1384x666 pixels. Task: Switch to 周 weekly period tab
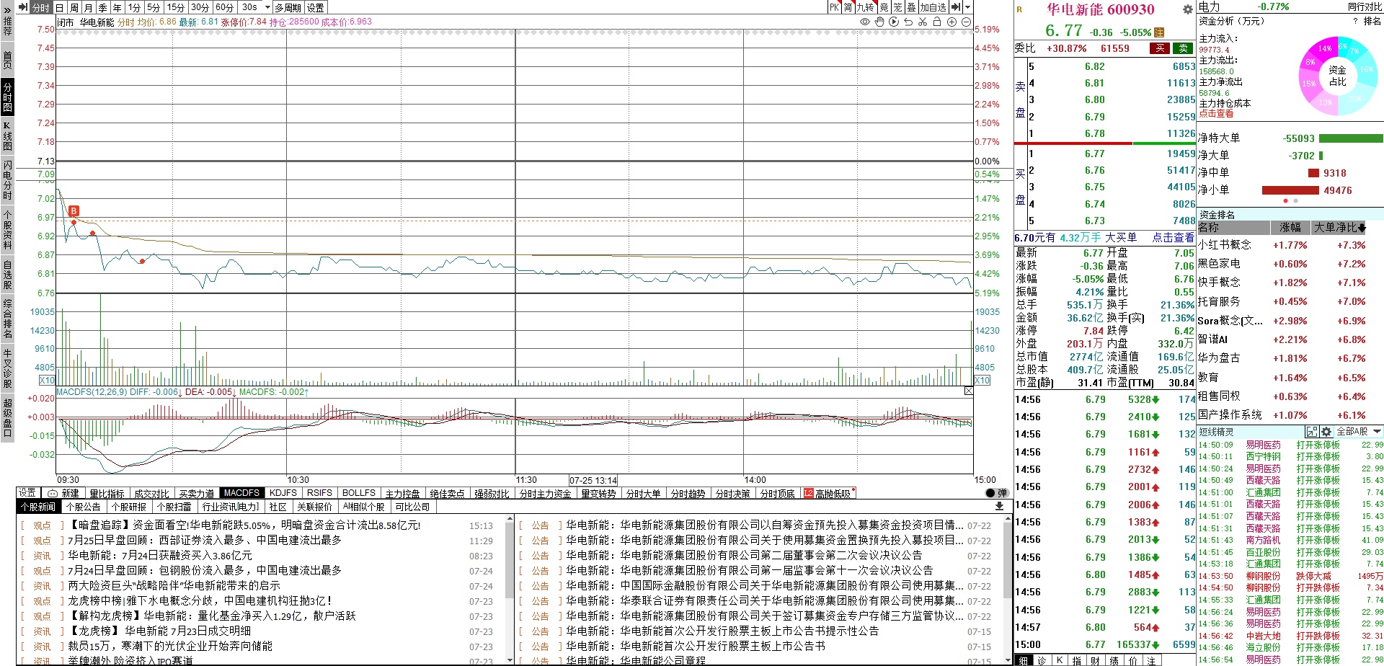click(x=74, y=7)
